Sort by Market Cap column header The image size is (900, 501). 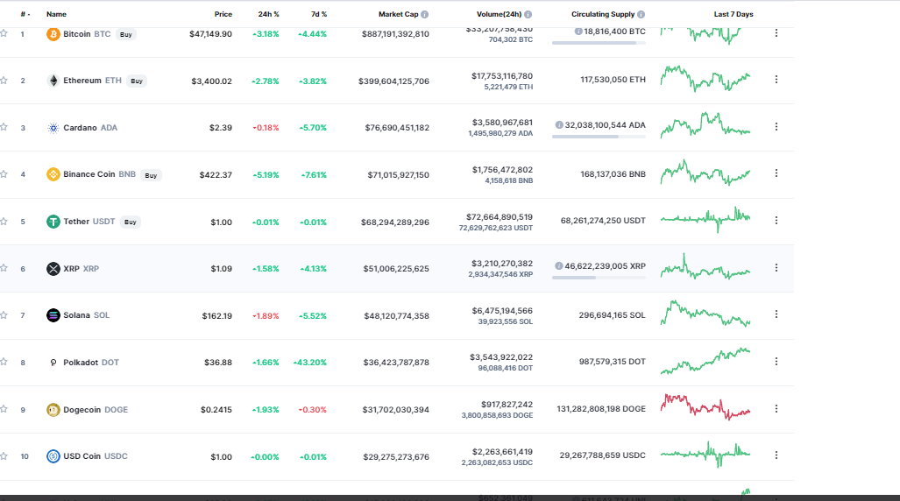[x=399, y=14]
